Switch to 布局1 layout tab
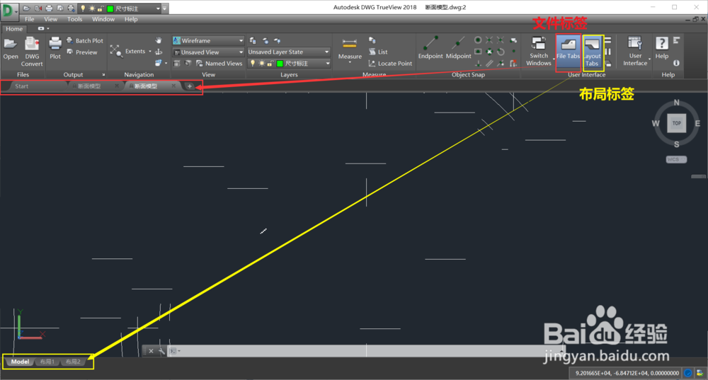The width and height of the screenshot is (708, 380). click(47, 362)
